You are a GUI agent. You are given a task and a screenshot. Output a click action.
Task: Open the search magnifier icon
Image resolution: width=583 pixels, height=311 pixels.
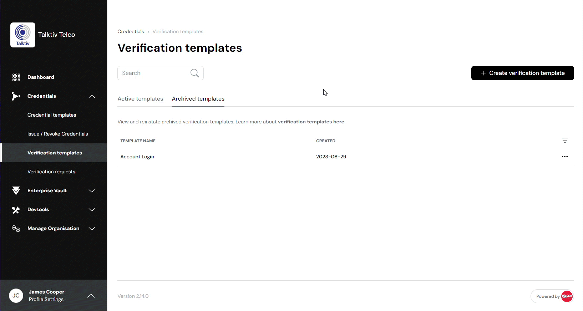coord(194,73)
